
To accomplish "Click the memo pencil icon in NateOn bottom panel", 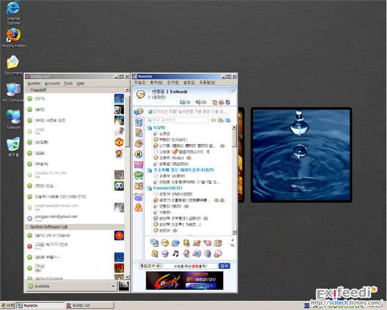I will (x=155, y=254).
